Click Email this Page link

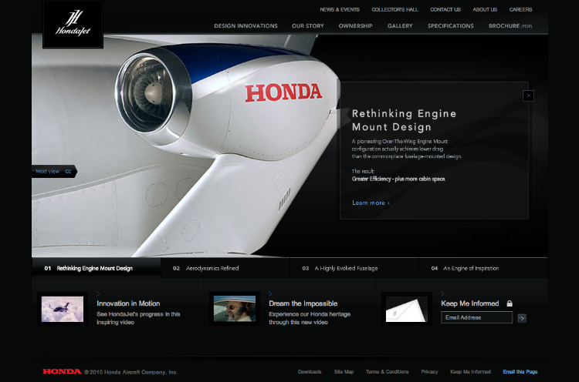(x=520, y=372)
